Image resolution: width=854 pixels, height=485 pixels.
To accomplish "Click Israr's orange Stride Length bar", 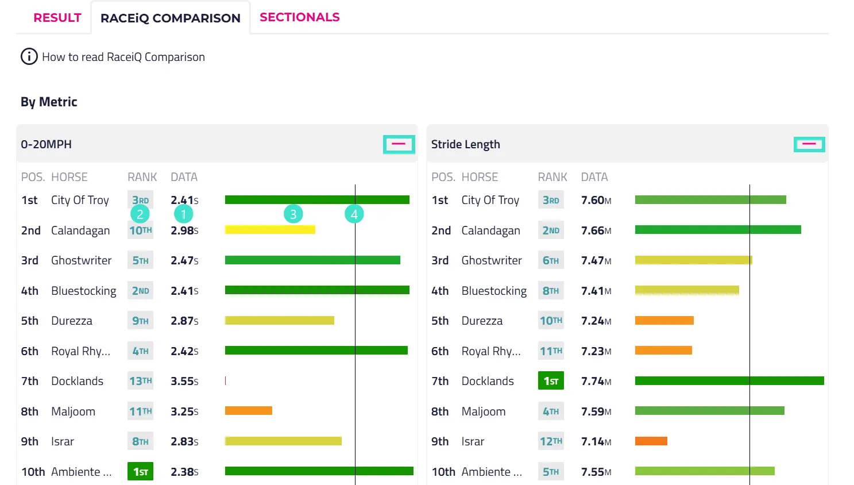I will pyautogui.click(x=651, y=441).
